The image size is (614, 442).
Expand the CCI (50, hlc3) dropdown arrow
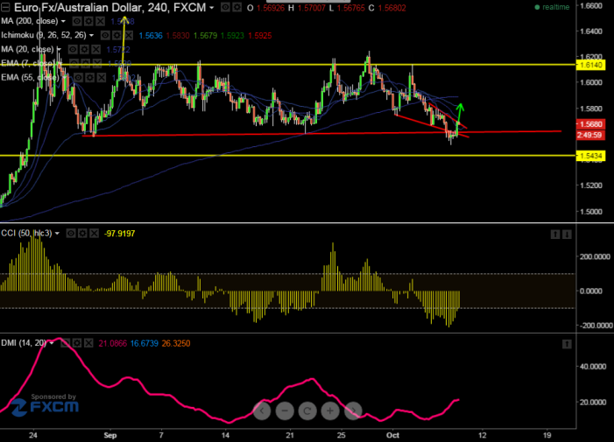57,234
